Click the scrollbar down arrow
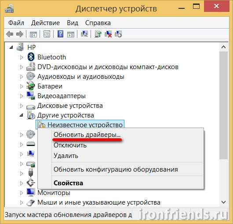233x224 pixels. (x=223, y=202)
